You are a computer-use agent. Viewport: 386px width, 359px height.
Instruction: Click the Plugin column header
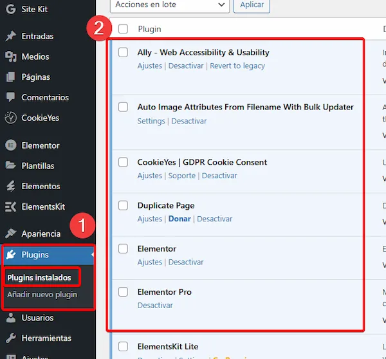(149, 29)
